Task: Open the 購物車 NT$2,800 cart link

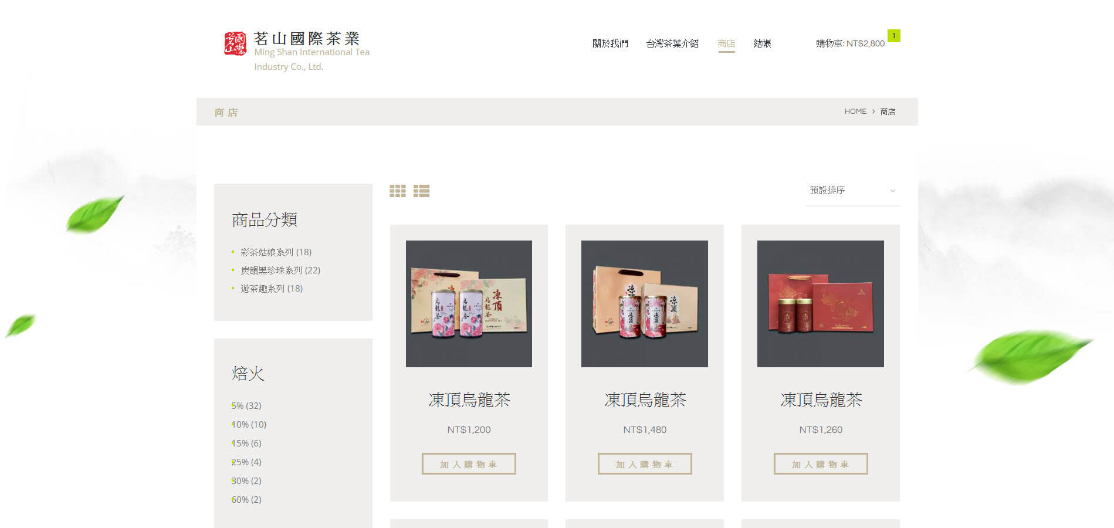Action: click(850, 43)
